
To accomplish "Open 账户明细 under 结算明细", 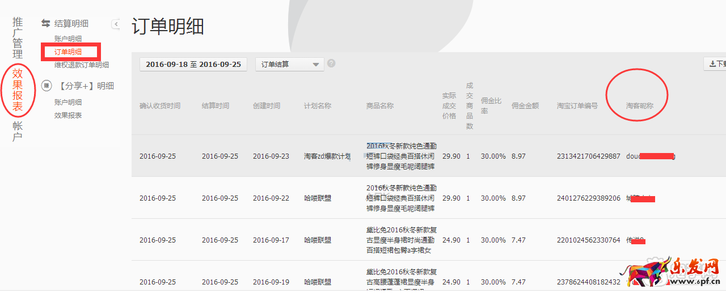I will click(x=68, y=39).
